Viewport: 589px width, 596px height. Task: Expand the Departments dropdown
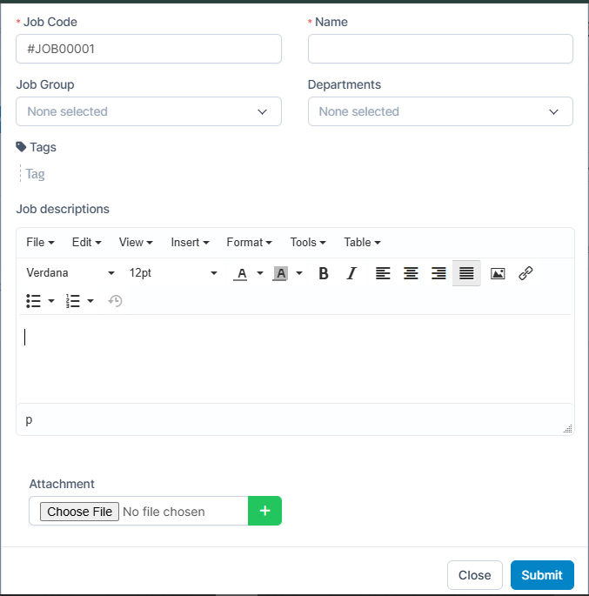(x=440, y=111)
